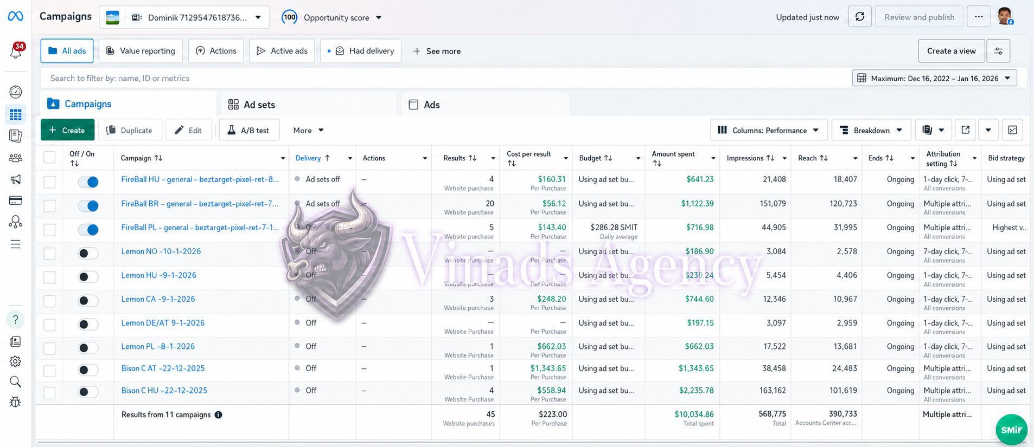The width and height of the screenshot is (1034, 447).
Task: Select the Campaigns tab
Action: point(129,103)
